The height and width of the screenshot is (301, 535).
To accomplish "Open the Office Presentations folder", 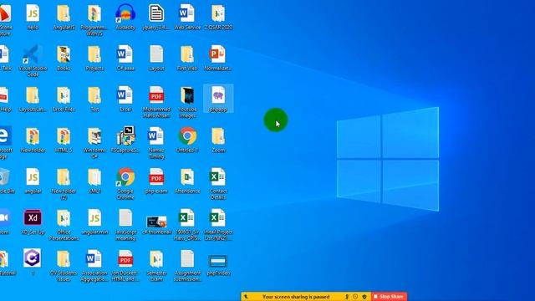I will (x=64, y=225).
